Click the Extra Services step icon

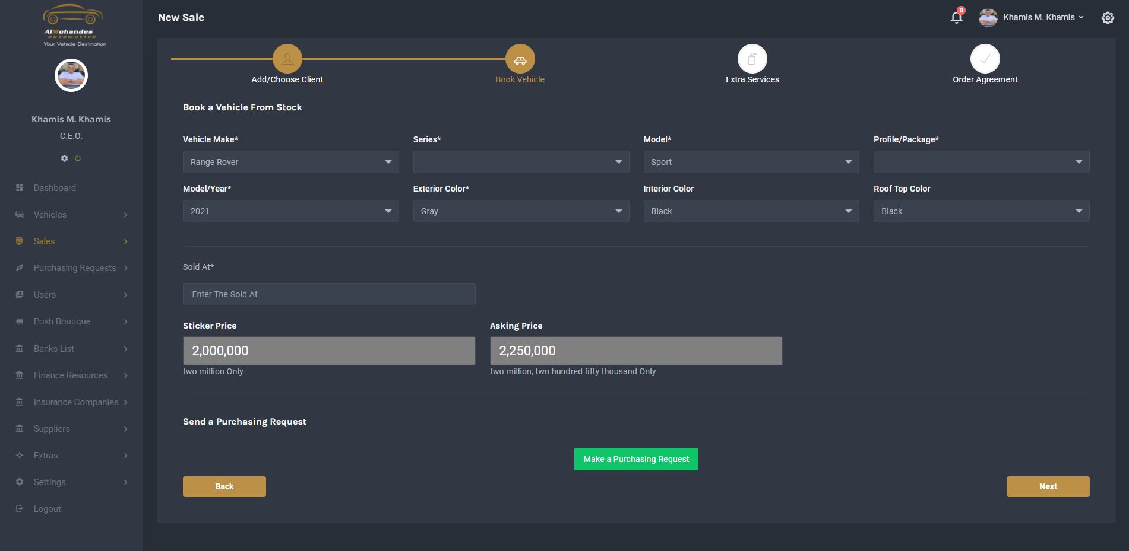pos(752,59)
